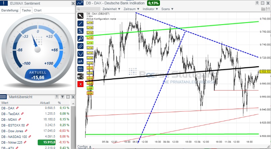
Task: Switch to the Tacho display tab
Action: coord(26,10)
